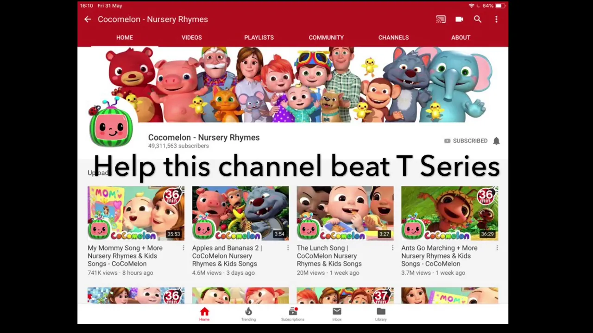Open Ants Go Marching video thumbnail
The image size is (593, 333).
coord(450,213)
